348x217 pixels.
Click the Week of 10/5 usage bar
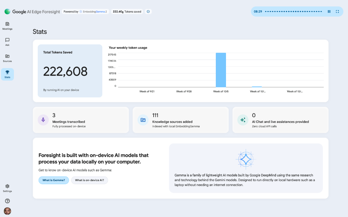(x=221, y=70)
